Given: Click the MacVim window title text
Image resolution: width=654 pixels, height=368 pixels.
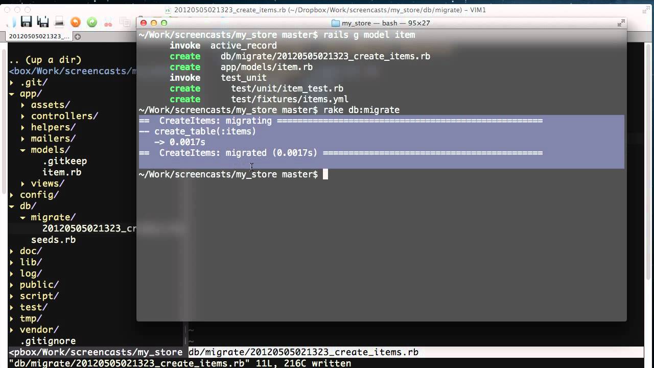Looking at the screenshot, I should [330, 10].
